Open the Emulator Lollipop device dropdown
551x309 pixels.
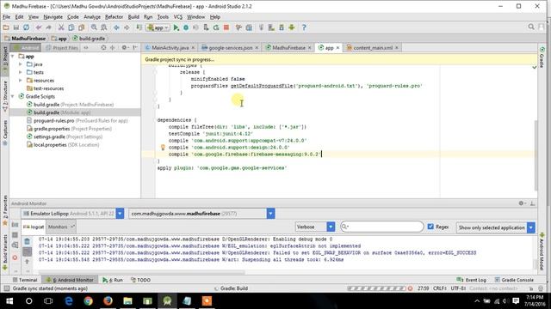click(120, 214)
